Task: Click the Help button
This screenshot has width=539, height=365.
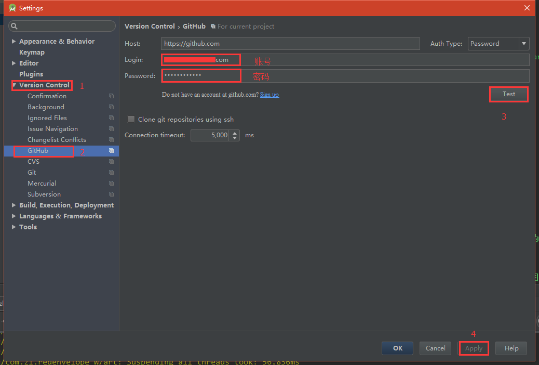Action: 511,348
